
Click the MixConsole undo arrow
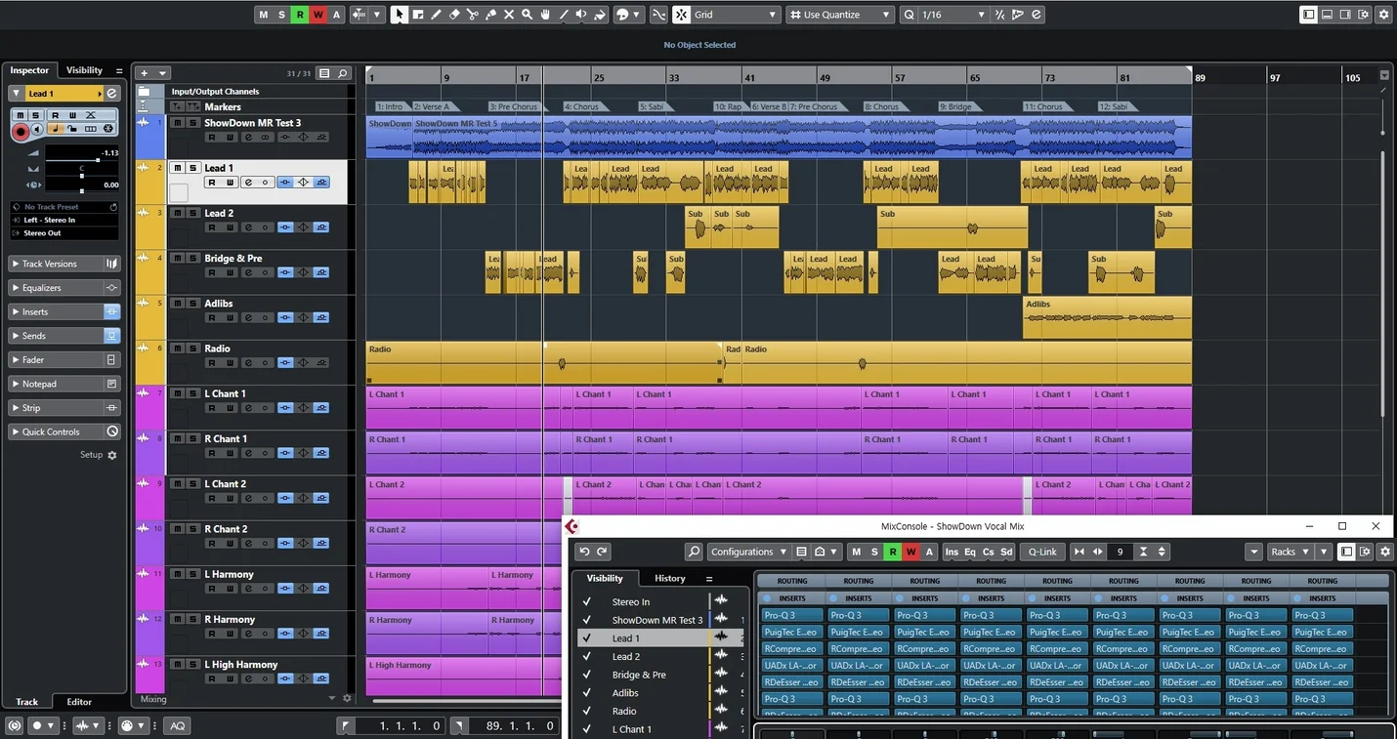click(x=584, y=552)
